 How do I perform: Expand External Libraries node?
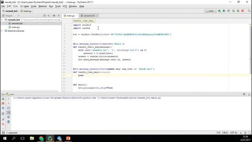(x=2, y=31)
